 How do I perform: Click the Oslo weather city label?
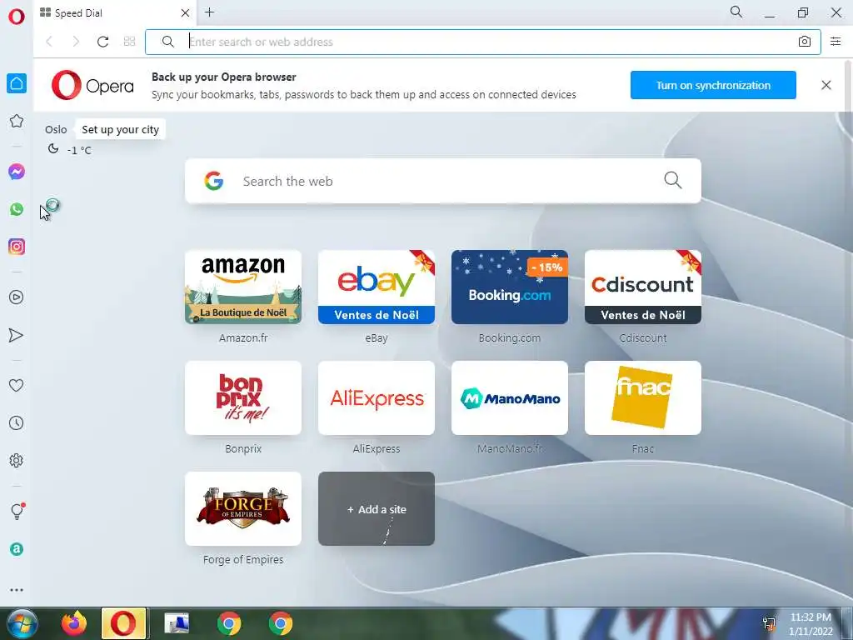pos(56,129)
